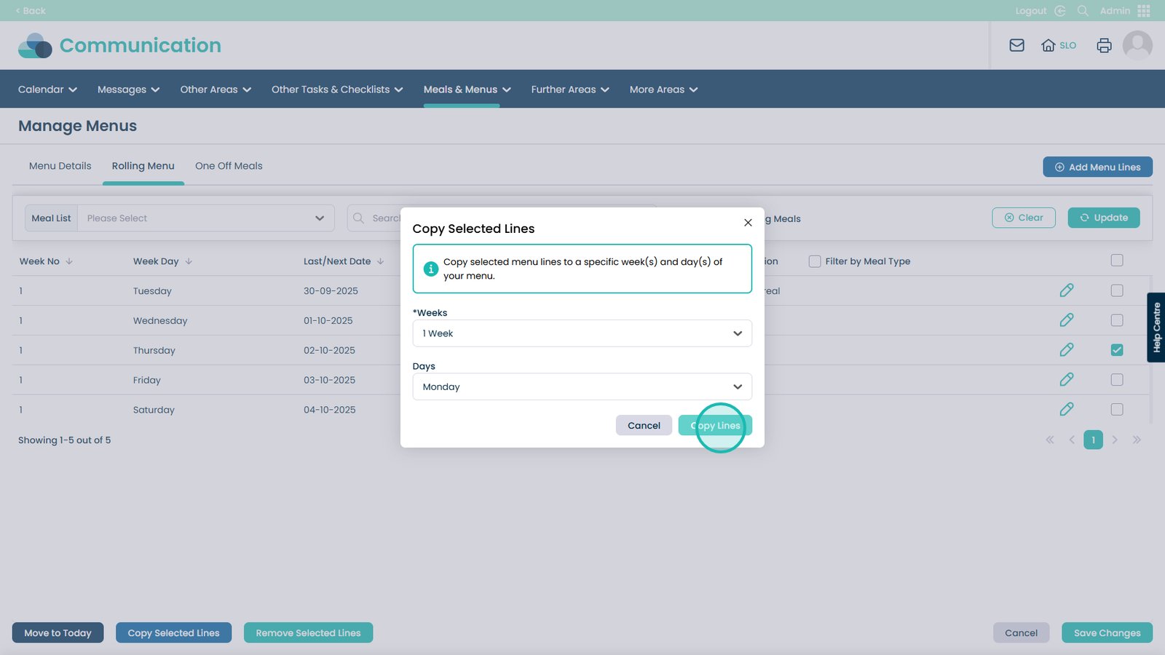Screen dimensions: 1165x655
Task: Uncheck the Thursday row checkbox
Action: (1116, 350)
